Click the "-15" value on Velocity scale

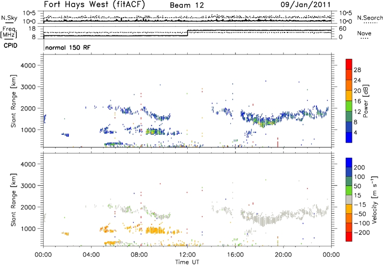[x=360, y=204]
